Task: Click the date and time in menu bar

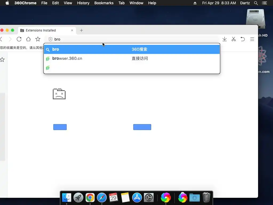Action: coord(219,3)
